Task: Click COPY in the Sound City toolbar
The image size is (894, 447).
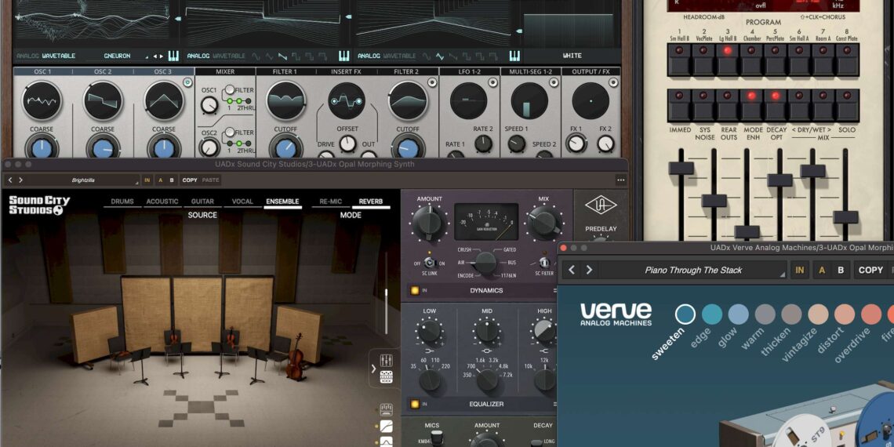Action: click(x=190, y=180)
